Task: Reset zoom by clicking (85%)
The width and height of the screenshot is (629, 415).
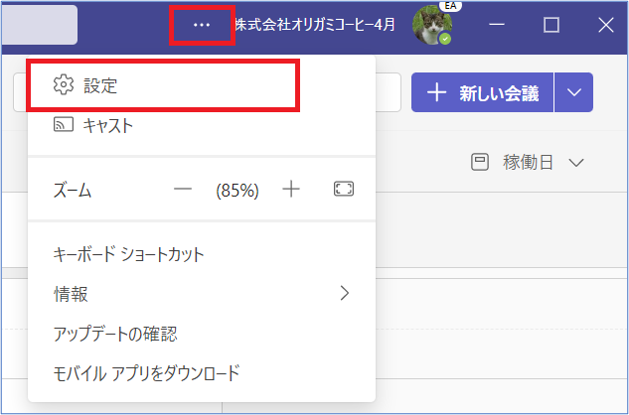Action: pyautogui.click(x=236, y=191)
